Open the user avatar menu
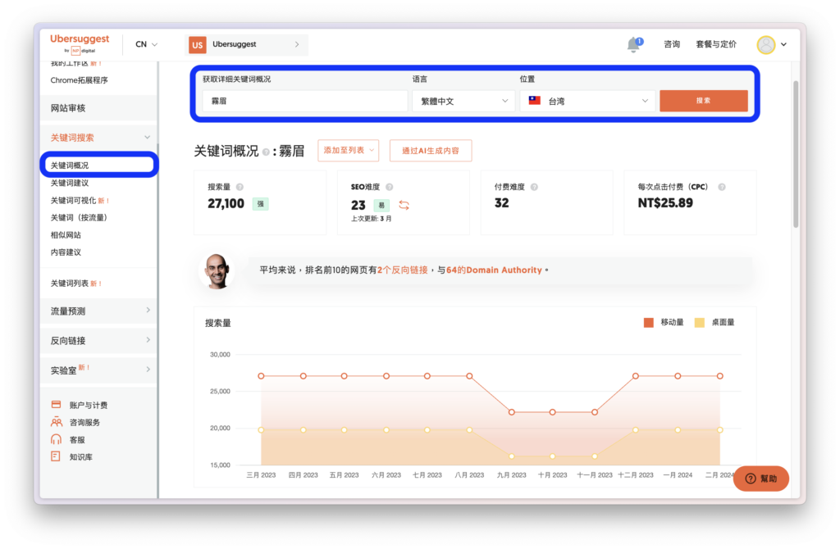 click(x=766, y=44)
